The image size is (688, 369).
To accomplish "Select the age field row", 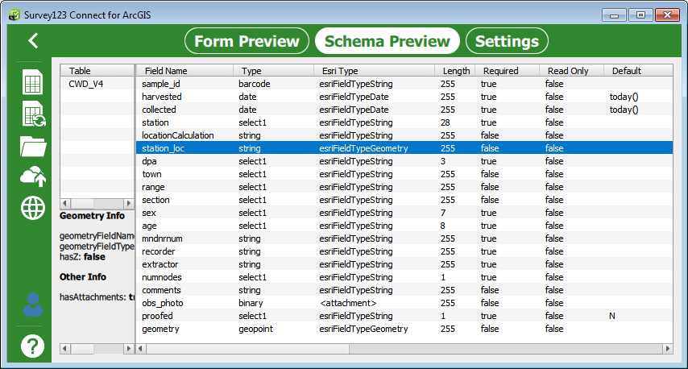I will coord(404,226).
